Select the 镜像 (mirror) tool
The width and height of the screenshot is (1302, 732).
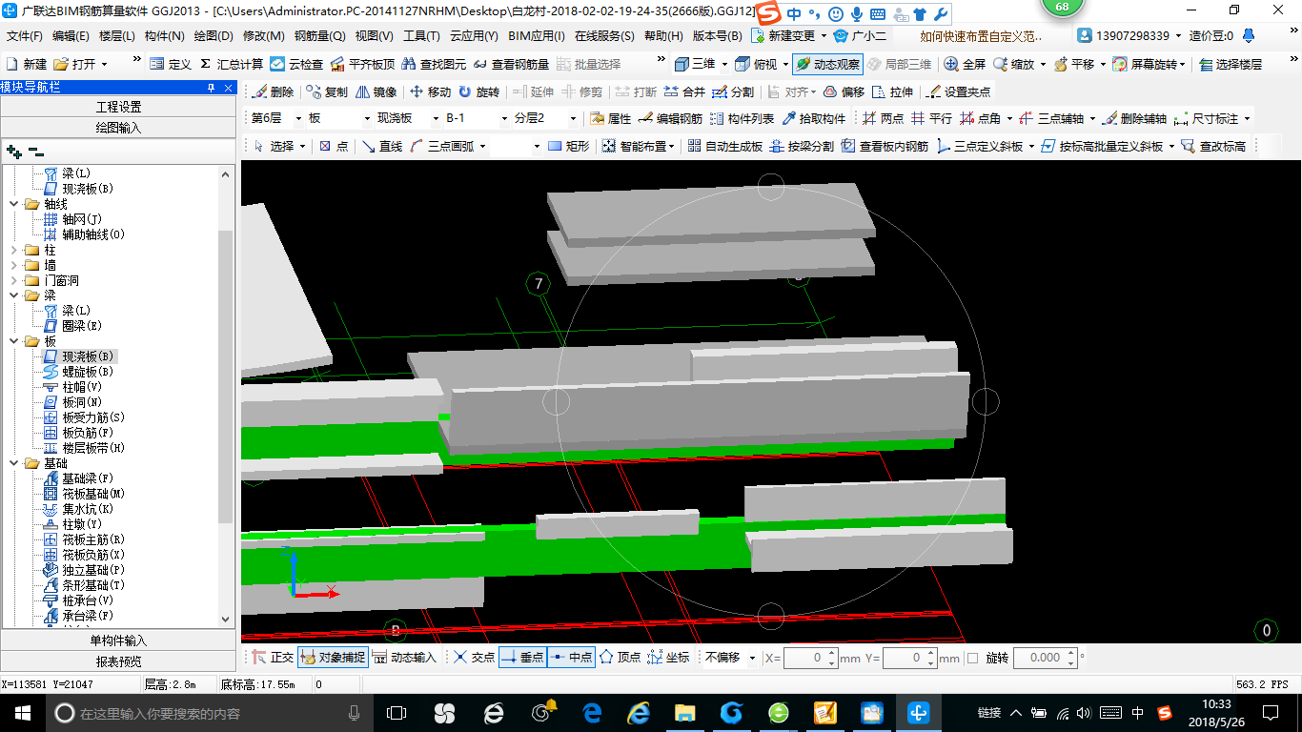[x=376, y=92]
